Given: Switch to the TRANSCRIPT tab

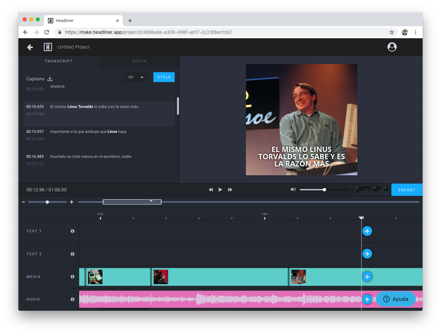Looking at the screenshot, I should [x=59, y=61].
